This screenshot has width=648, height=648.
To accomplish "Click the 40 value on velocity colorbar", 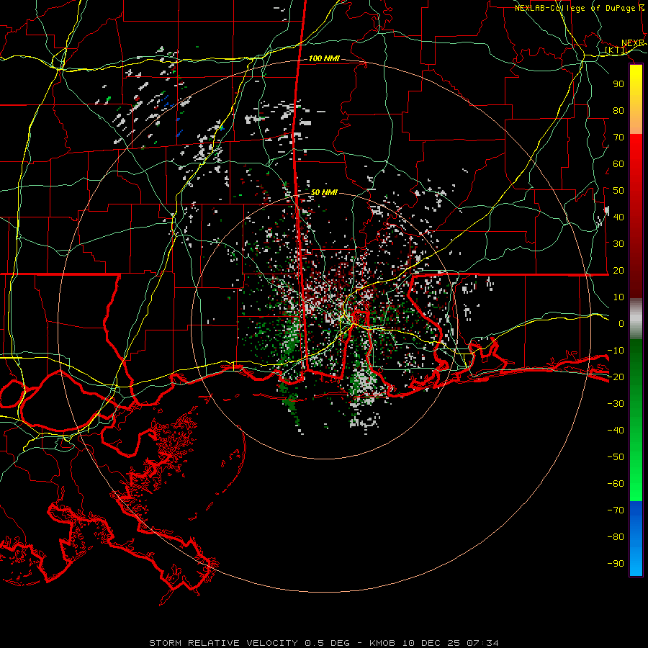I will (x=618, y=217).
